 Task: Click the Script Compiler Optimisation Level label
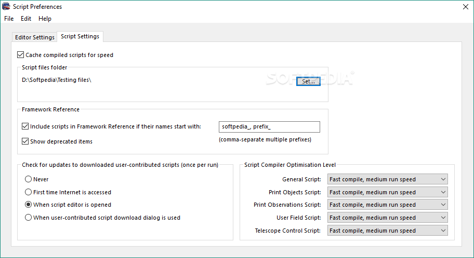290,165
